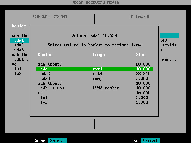Choose sda2 ext4 38.31G in backup list

coord(94,74)
